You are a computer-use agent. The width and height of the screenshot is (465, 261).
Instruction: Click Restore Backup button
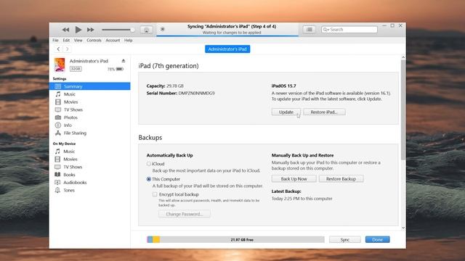click(x=341, y=179)
